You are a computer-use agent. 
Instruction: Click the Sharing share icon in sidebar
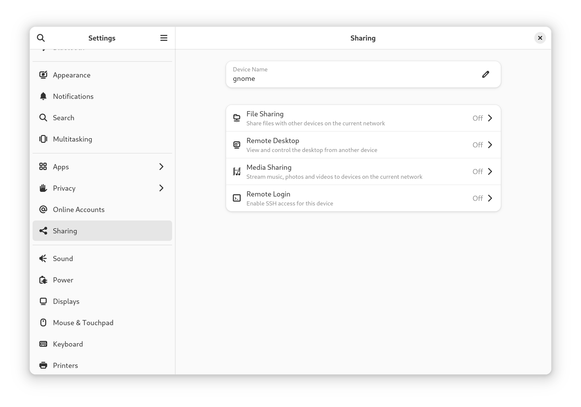[43, 231]
